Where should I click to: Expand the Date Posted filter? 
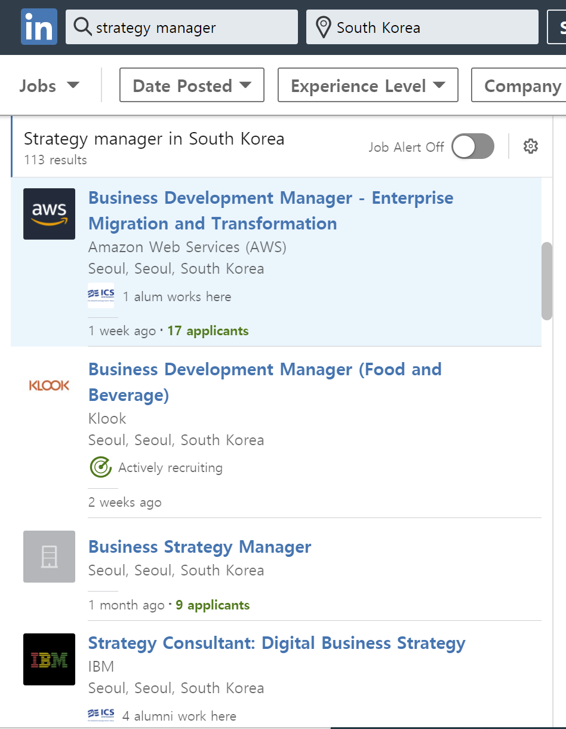pyautogui.click(x=192, y=85)
